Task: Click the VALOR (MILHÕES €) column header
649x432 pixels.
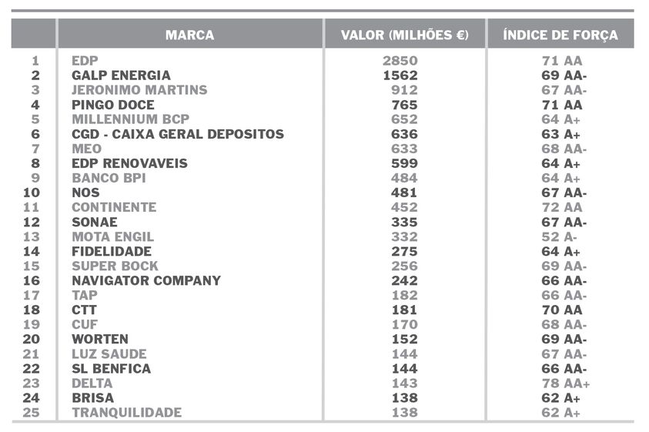Action: (x=404, y=35)
